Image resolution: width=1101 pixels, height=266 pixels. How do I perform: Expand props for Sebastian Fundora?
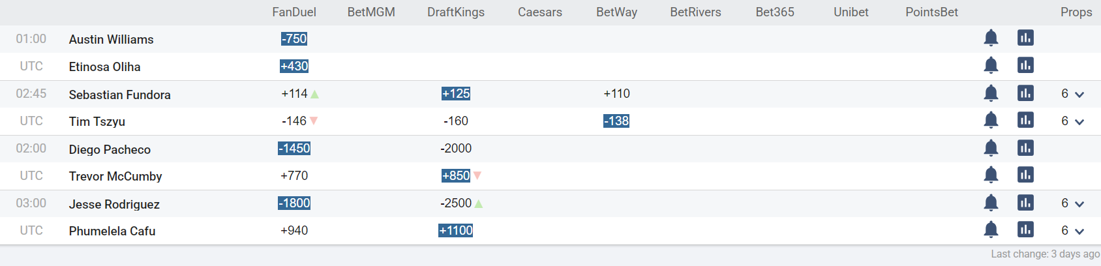click(x=1072, y=94)
